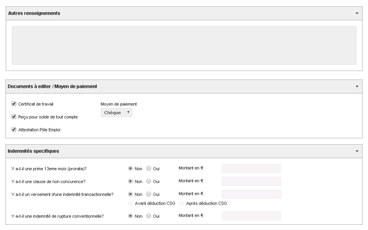The image size is (368, 230).
Task: Select Oui for prime 13eme mois
Action: (x=149, y=169)
